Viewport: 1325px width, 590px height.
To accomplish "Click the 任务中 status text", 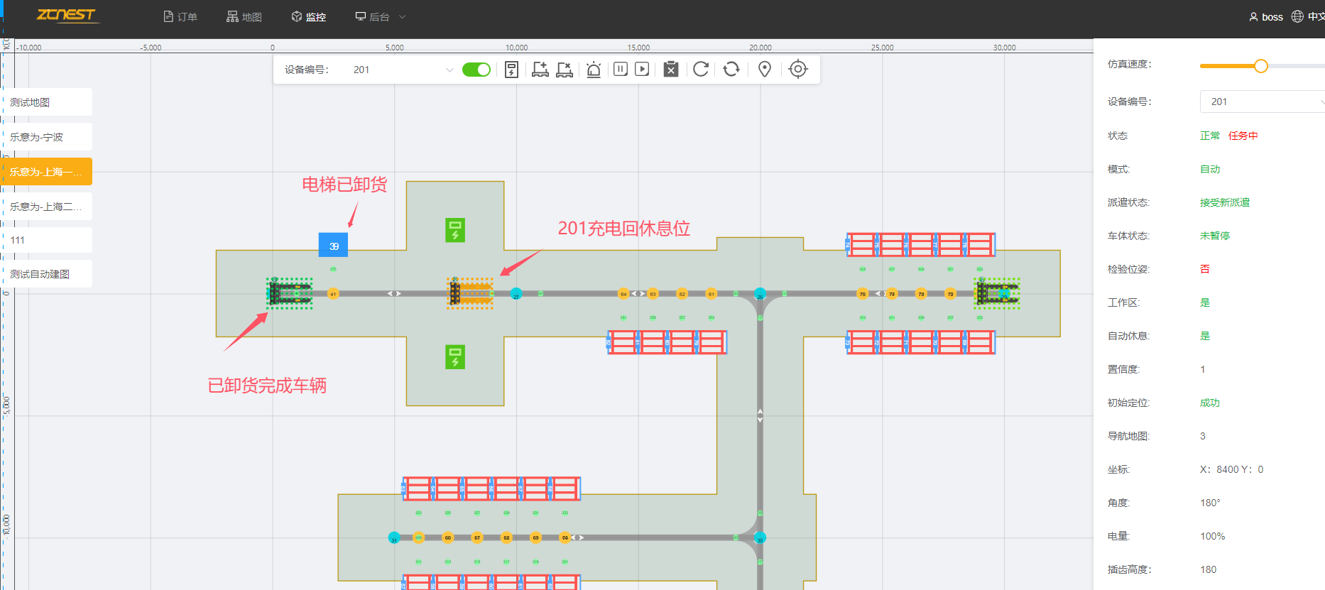I will pos(1243,136).
